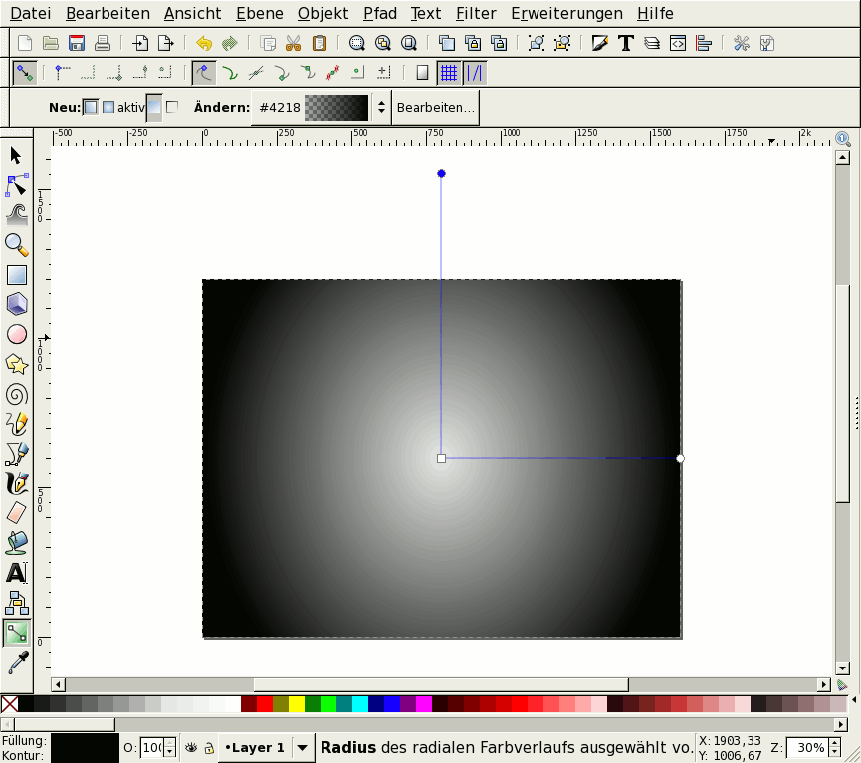Expand the Layer 1 dropdown
The image size is (861, 763).
click(303, 747)
